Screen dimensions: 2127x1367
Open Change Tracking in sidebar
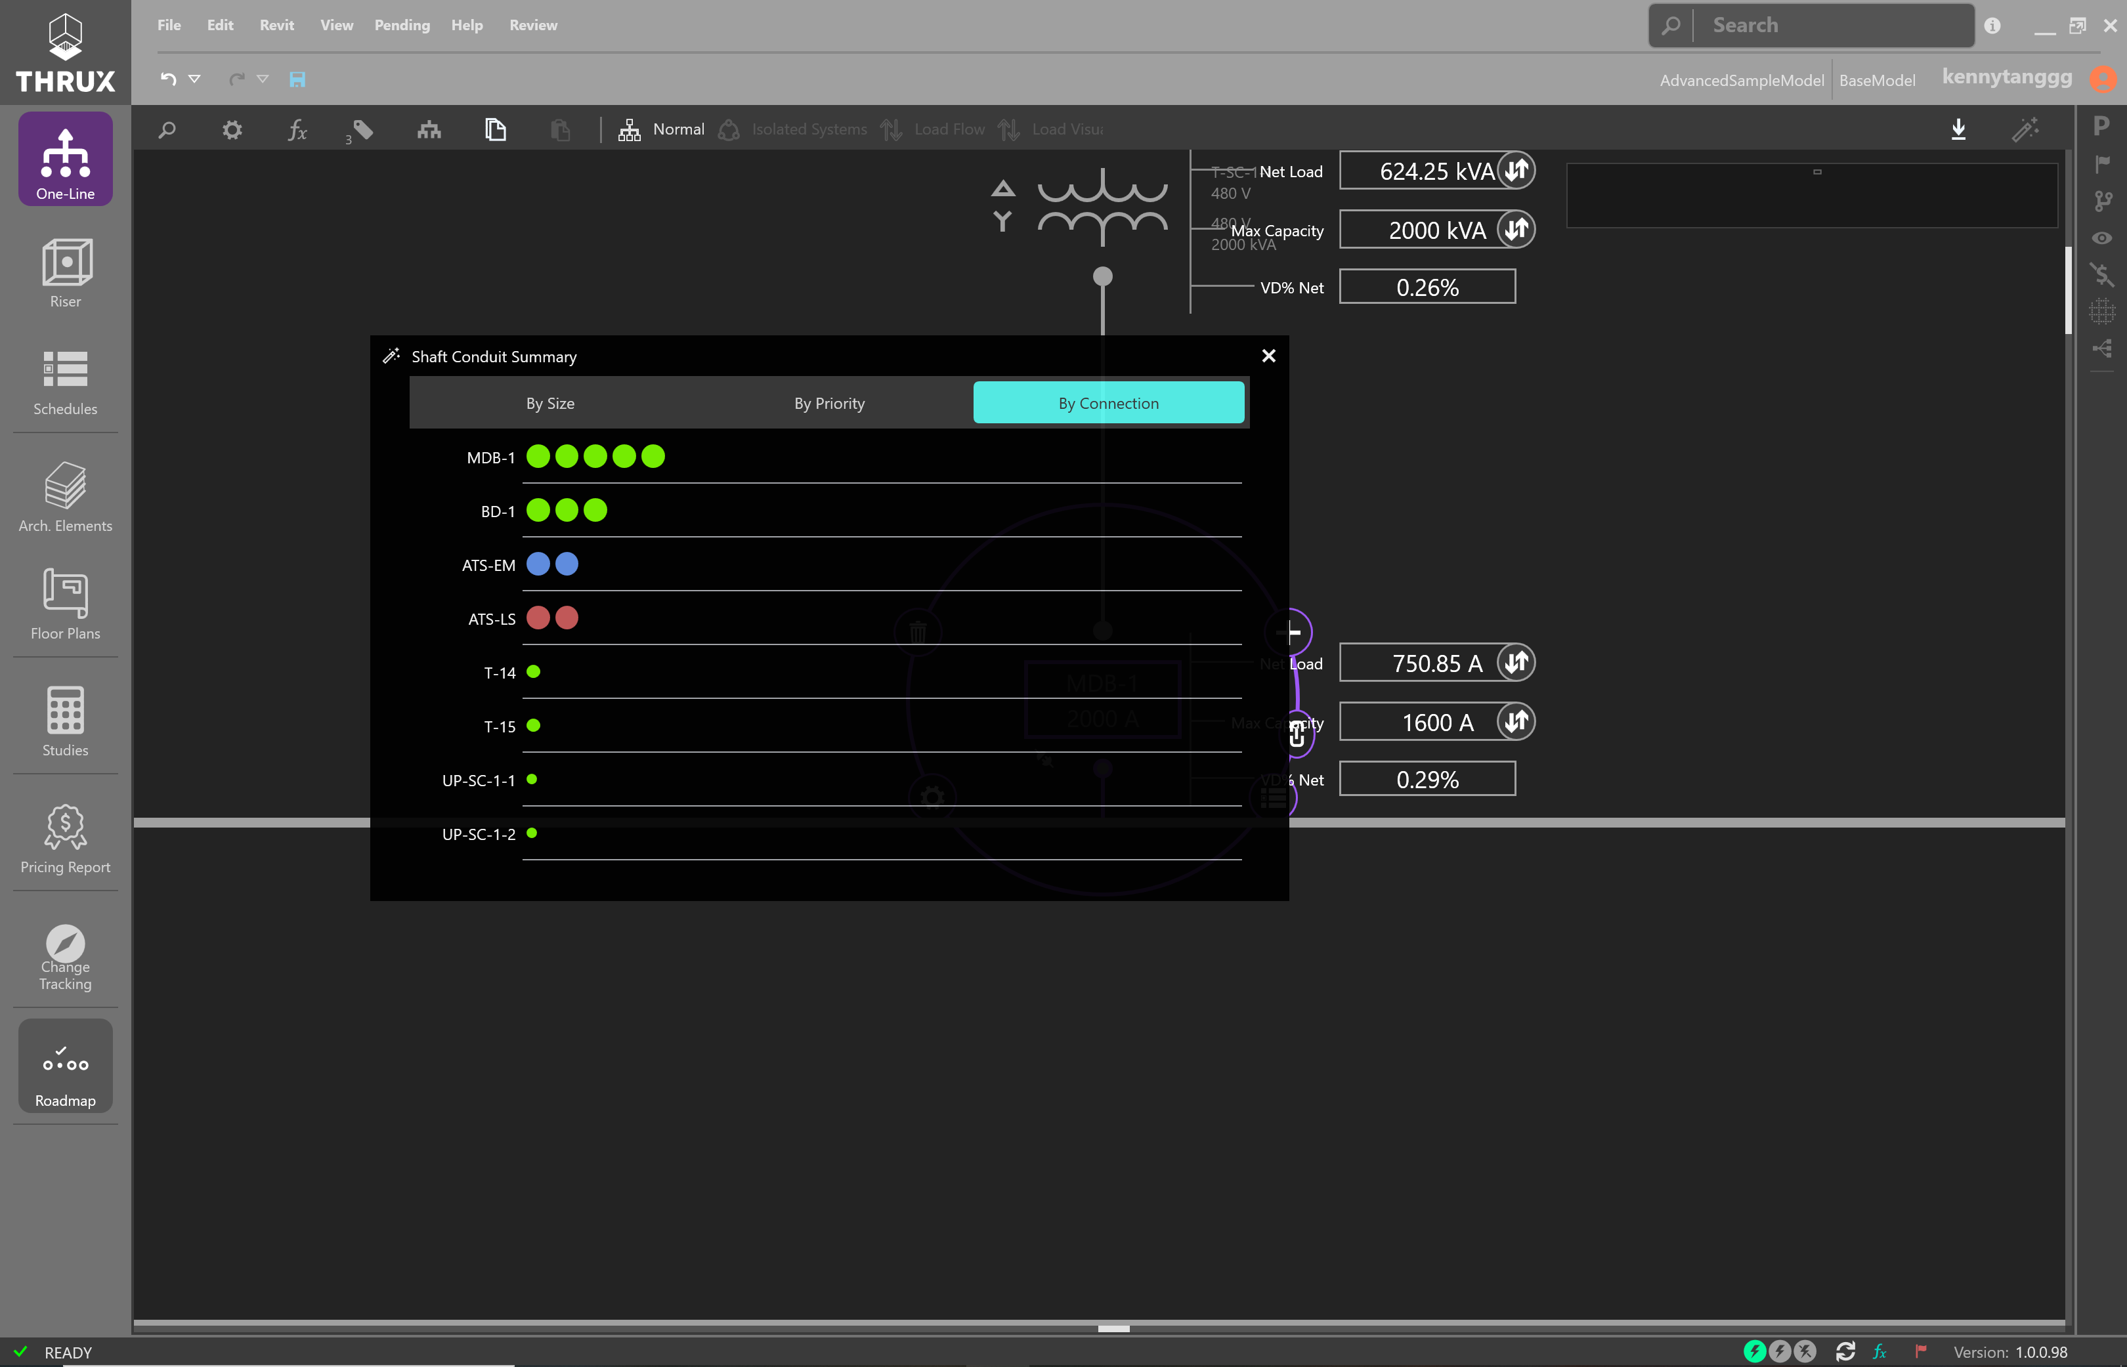click(x=66, y=956)
